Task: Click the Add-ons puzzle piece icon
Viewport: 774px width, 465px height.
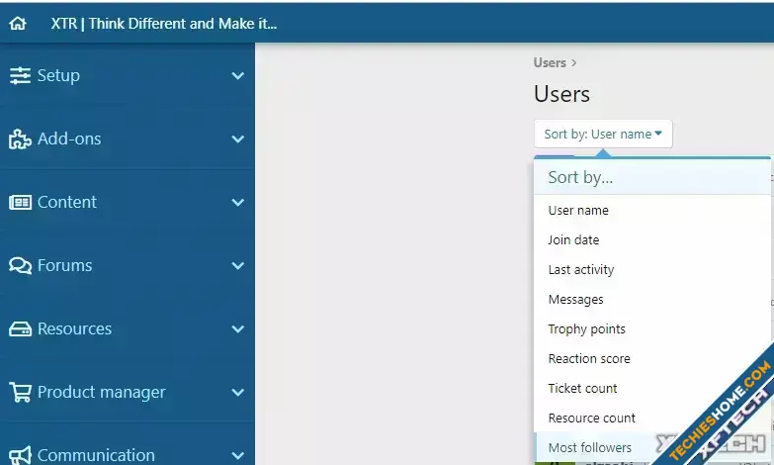Action: click(x=20, y=139)
